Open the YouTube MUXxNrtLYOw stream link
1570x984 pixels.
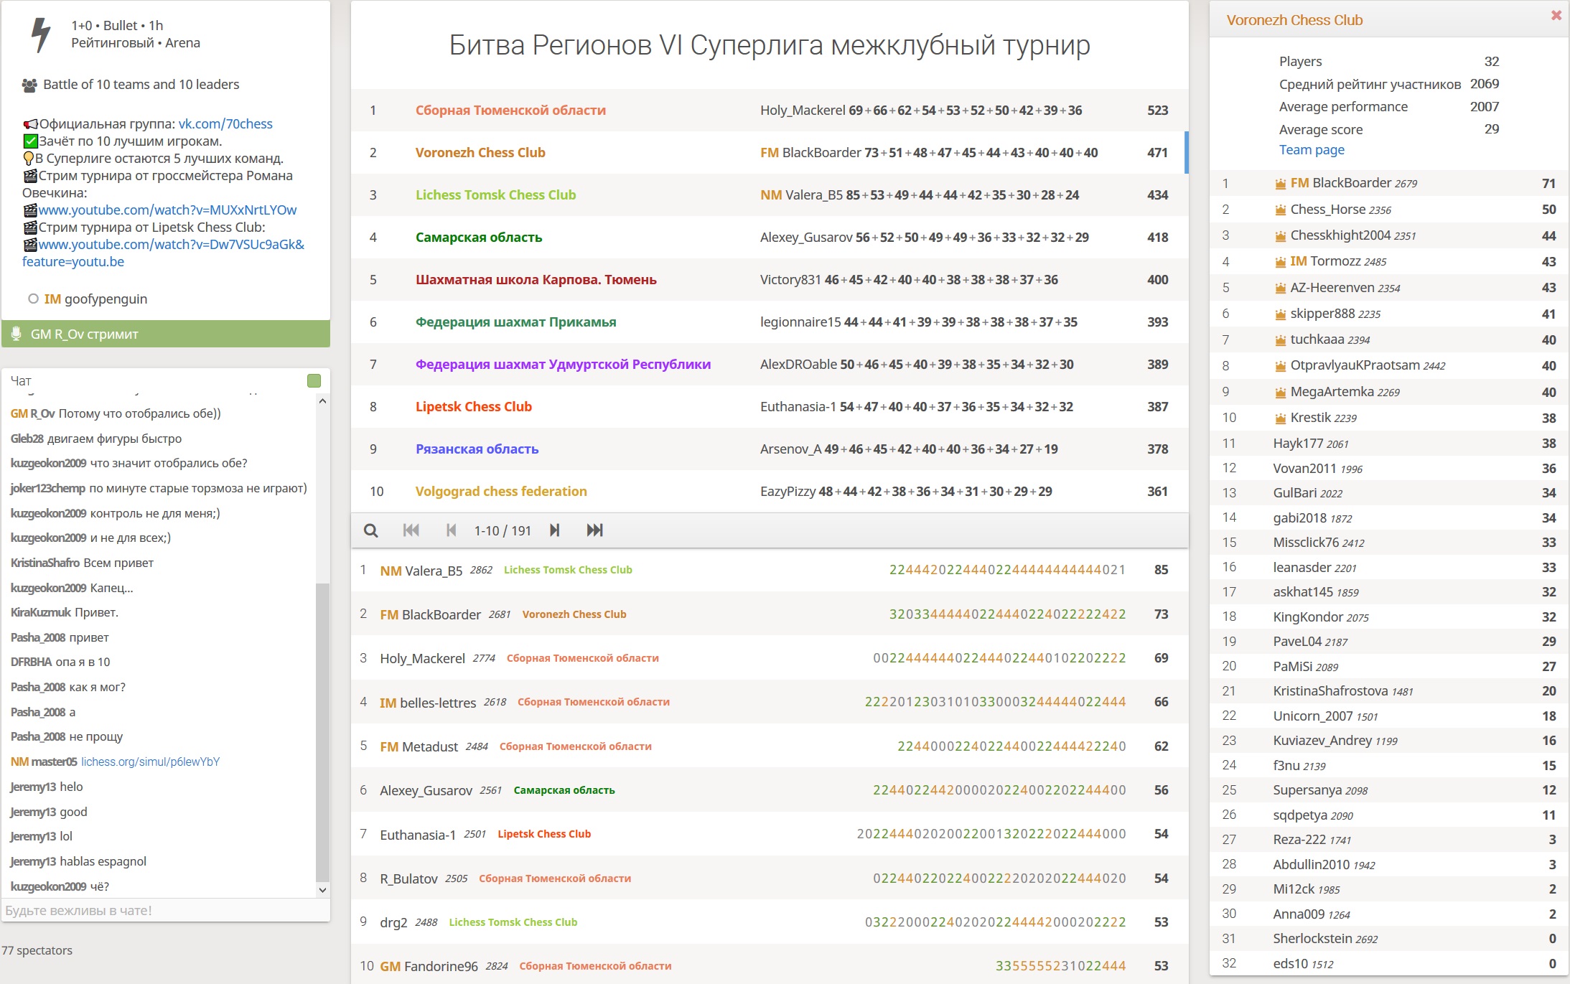[167, 210]
